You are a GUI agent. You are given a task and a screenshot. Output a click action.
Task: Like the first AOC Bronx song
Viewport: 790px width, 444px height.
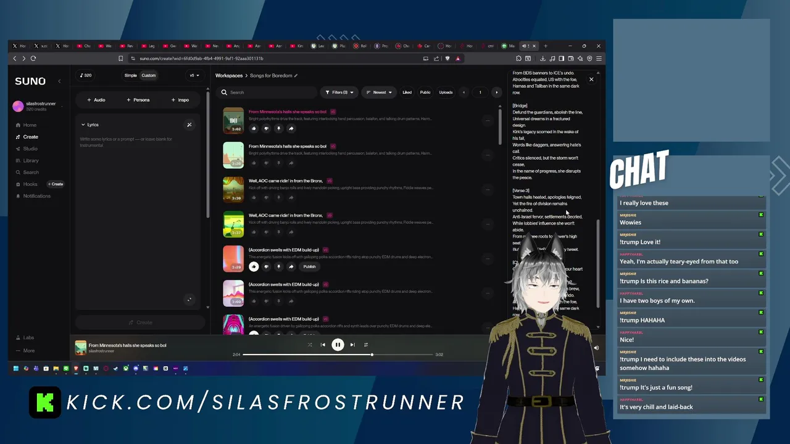click(254, 197)
